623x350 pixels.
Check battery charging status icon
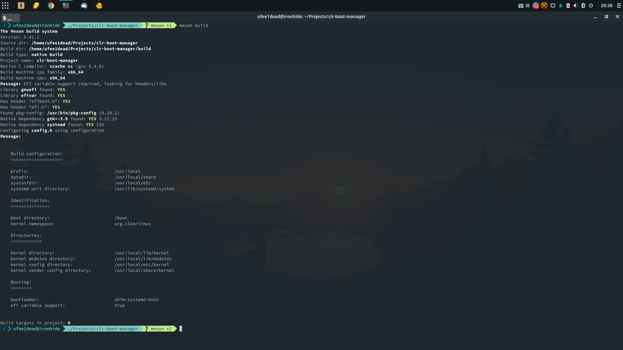point(568,6)
